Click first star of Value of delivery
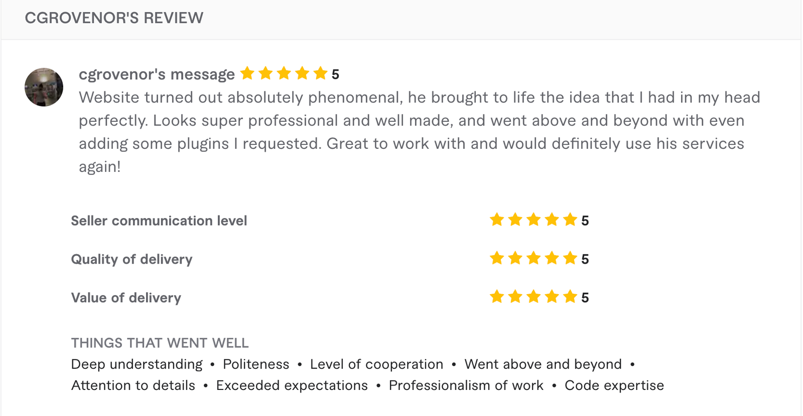Image resolution: width=803 pixels, height=416 pixels. click(497, 297)
